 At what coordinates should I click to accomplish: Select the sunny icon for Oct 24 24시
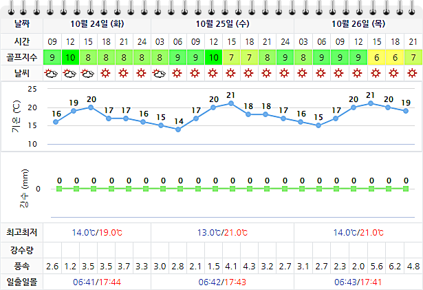click(141, 73)
